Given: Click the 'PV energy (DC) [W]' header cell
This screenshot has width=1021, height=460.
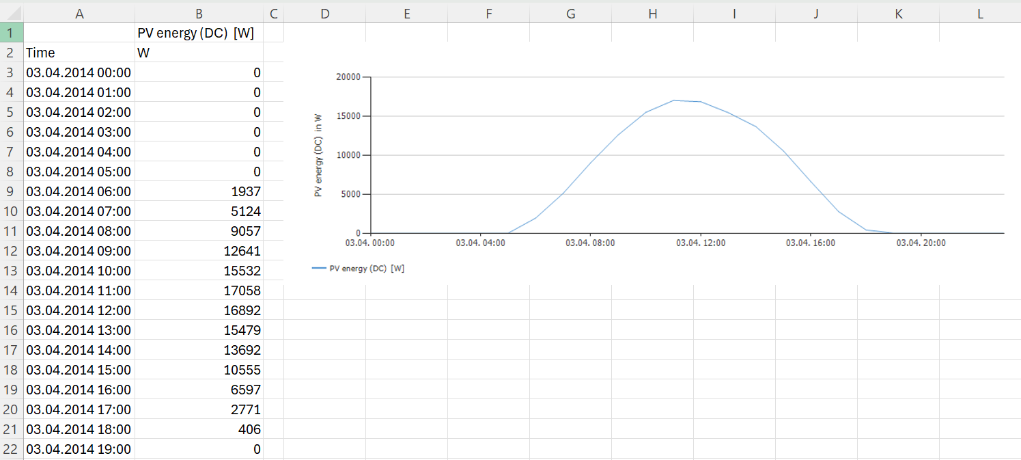Looking at the screenshot, I should coord(199,33).
